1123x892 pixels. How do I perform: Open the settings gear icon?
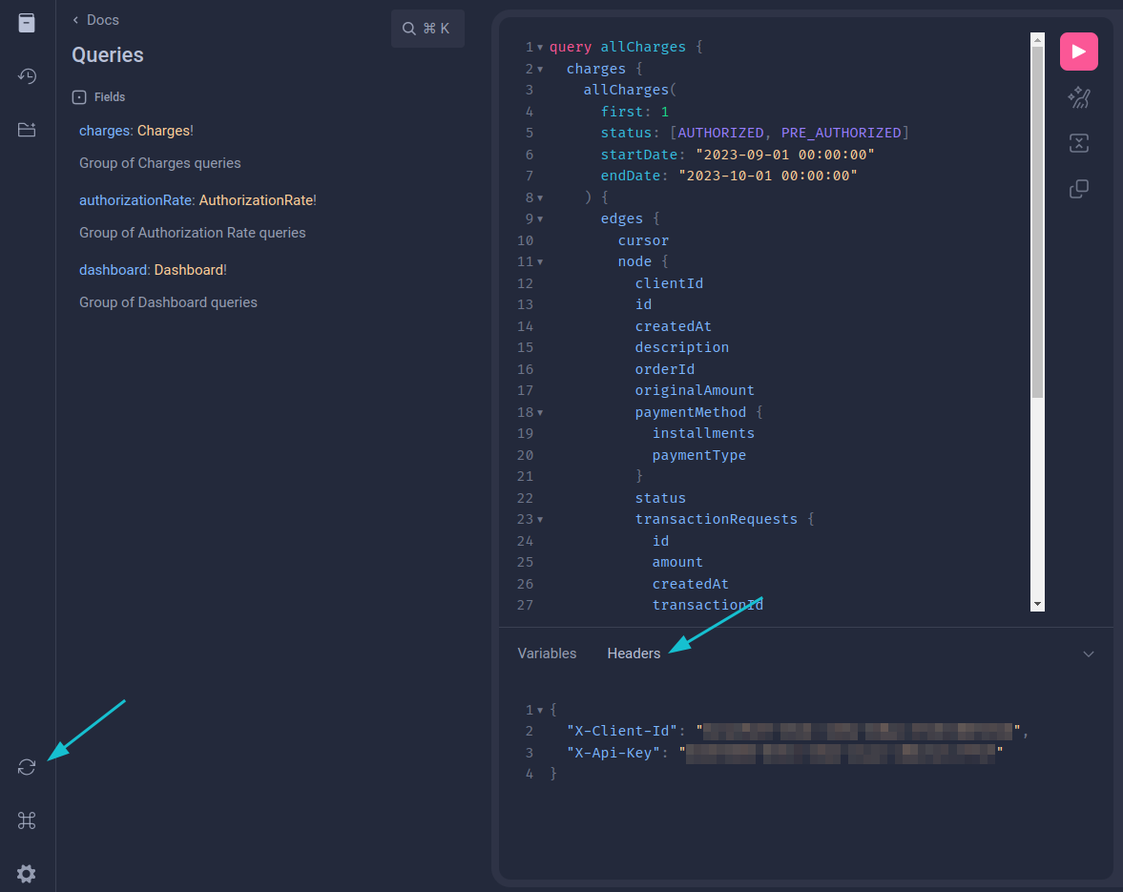tap(27, 873)
